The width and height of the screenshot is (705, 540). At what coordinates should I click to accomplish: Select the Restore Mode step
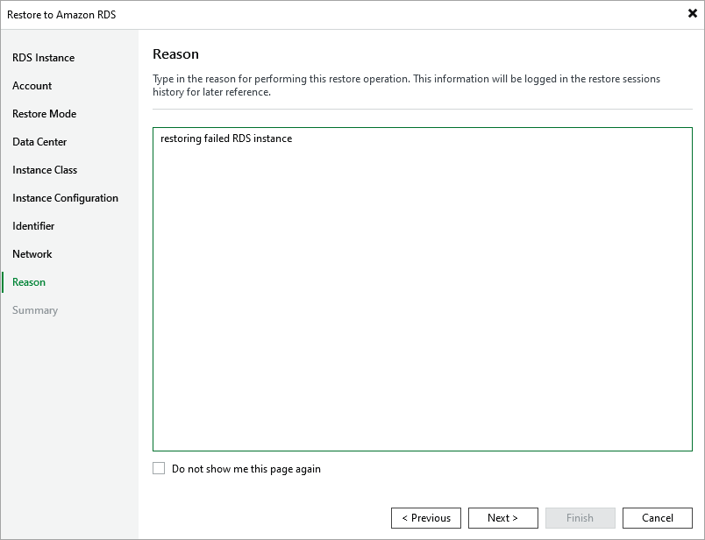point(45,114)
